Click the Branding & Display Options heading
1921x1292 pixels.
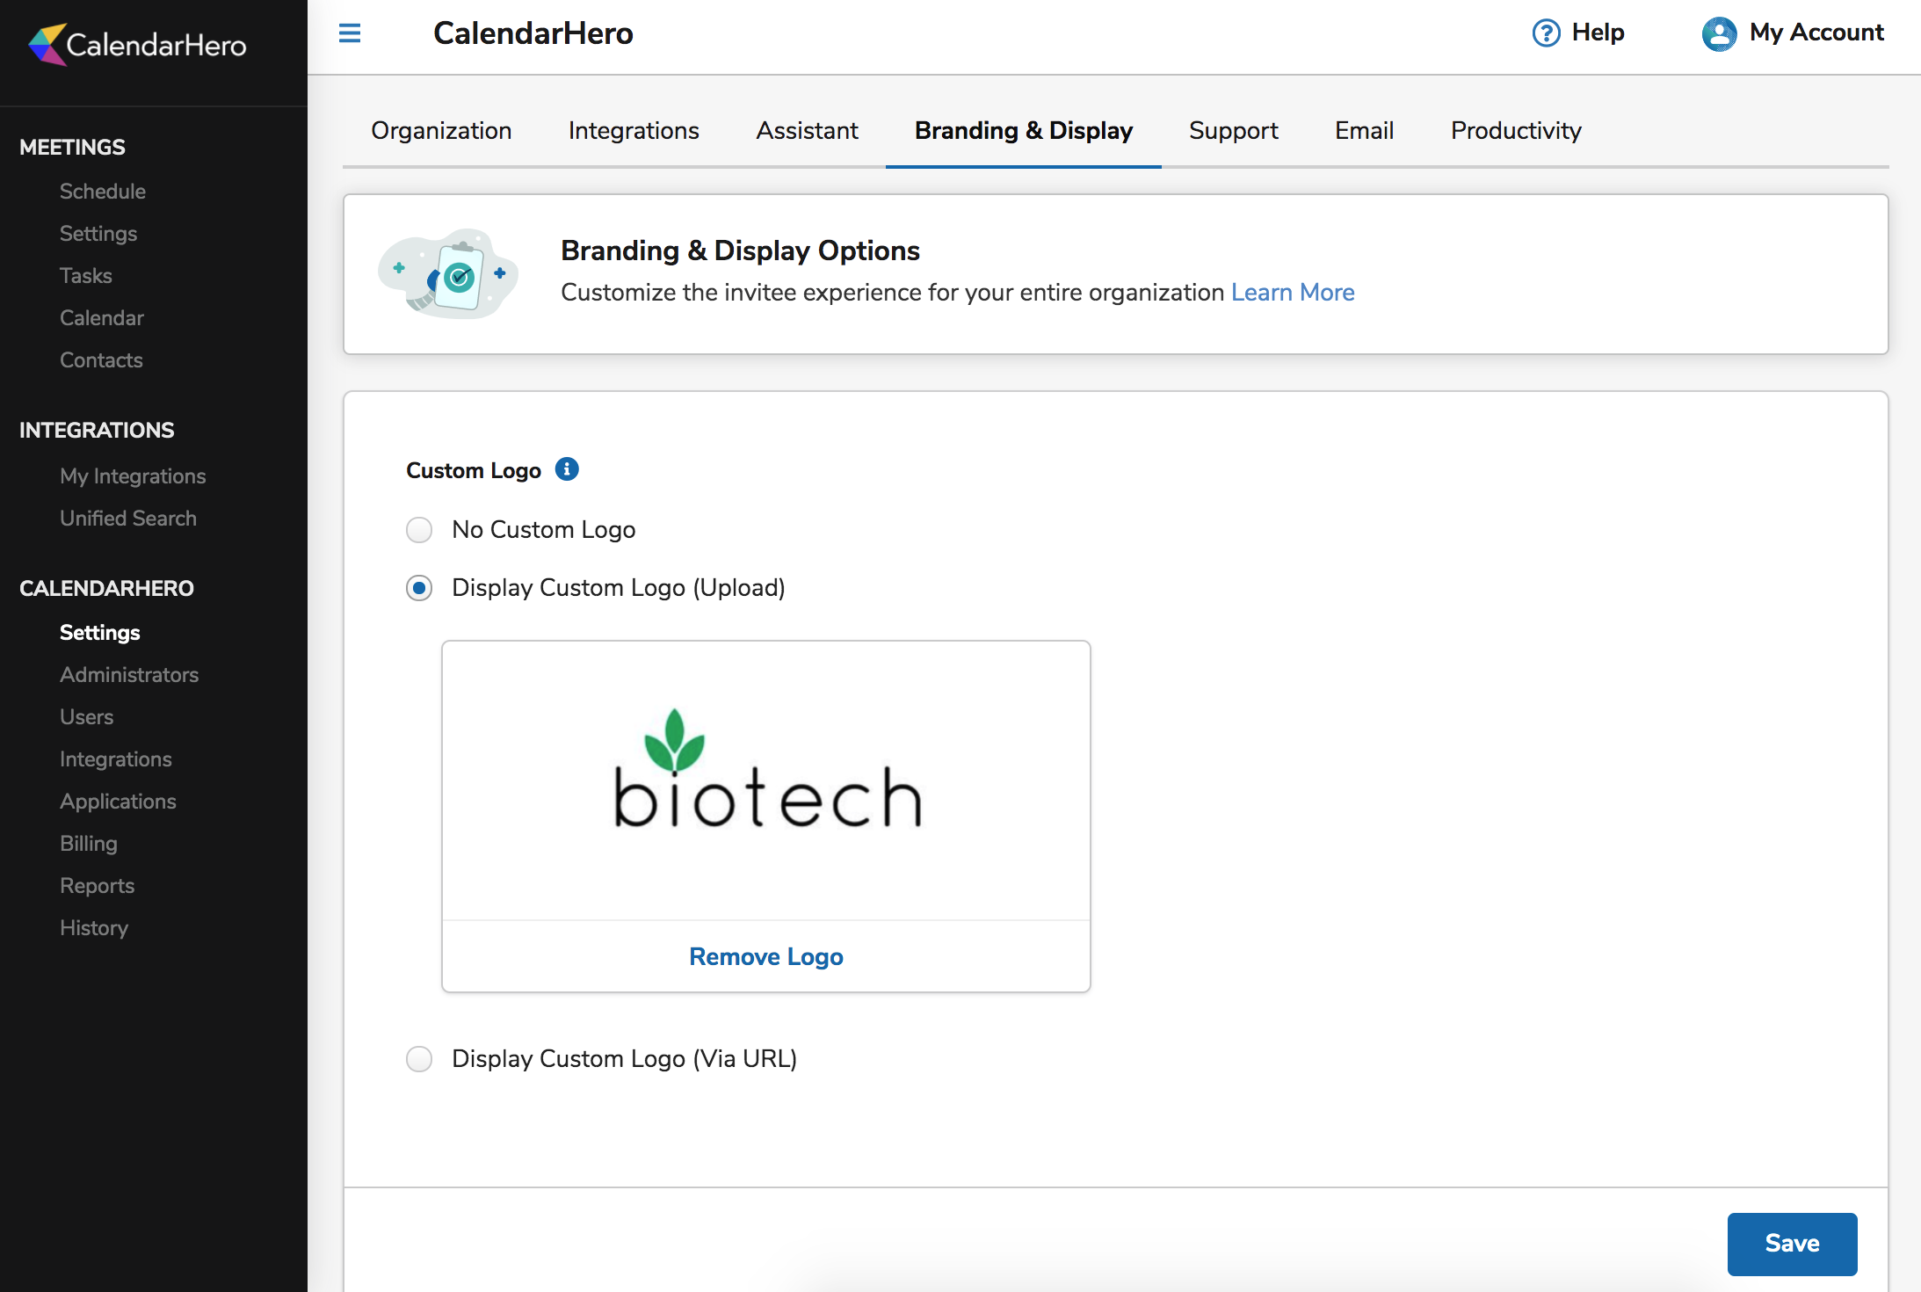click(x=740, y=250)
